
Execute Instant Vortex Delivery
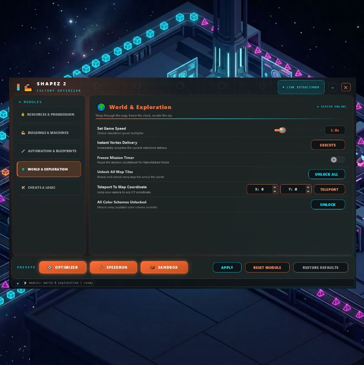pos(327,145)
